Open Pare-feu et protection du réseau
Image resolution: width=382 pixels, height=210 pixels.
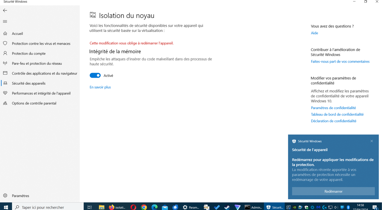37,63
